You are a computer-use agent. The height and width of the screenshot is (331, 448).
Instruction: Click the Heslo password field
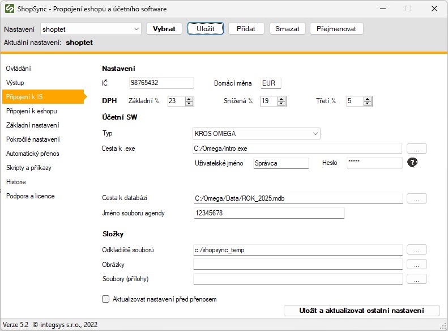click(374, 162)
